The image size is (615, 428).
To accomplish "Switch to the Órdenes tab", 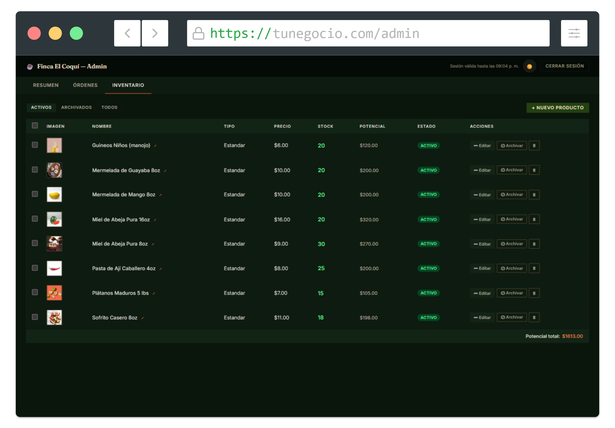I will [85, 85].
